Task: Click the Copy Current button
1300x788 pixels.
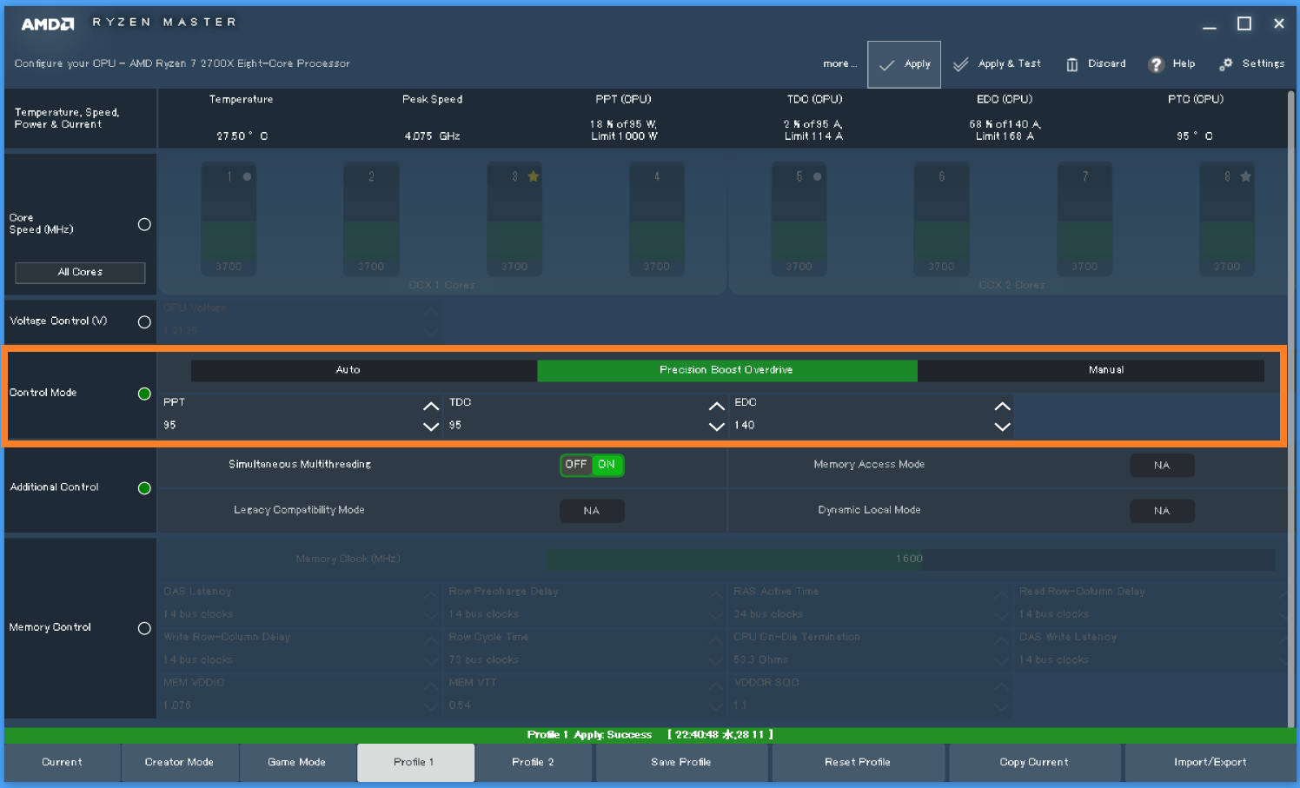Action: [1035, 763]
